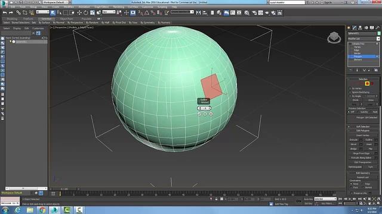The width and height of the screenshot is (382, 214).
Task: Undo the last action with the Undo arrow
Action: point(5,12)
